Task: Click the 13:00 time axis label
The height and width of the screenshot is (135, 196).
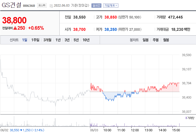Action: [149, 130]
